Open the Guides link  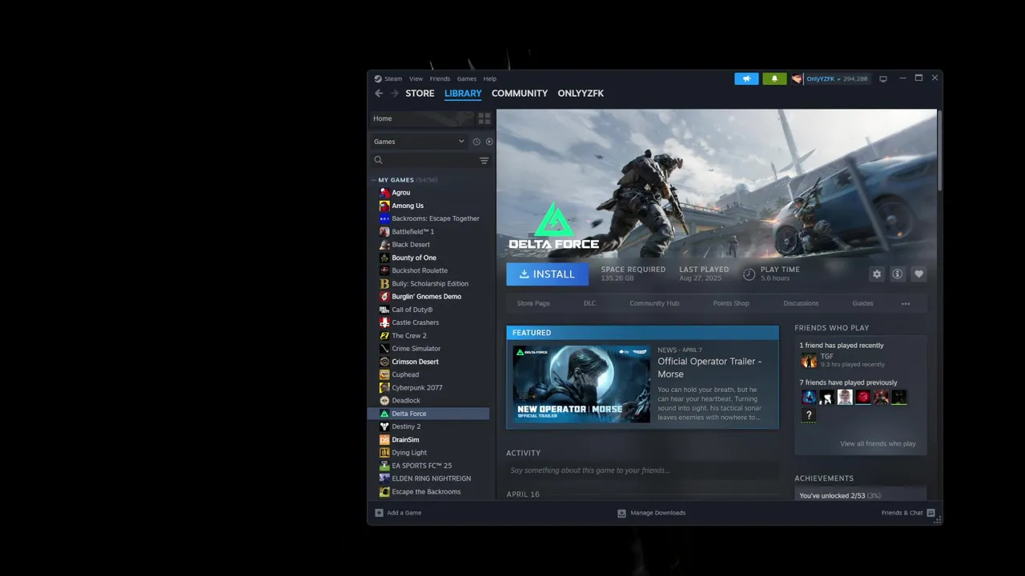(x=862, y=304)
